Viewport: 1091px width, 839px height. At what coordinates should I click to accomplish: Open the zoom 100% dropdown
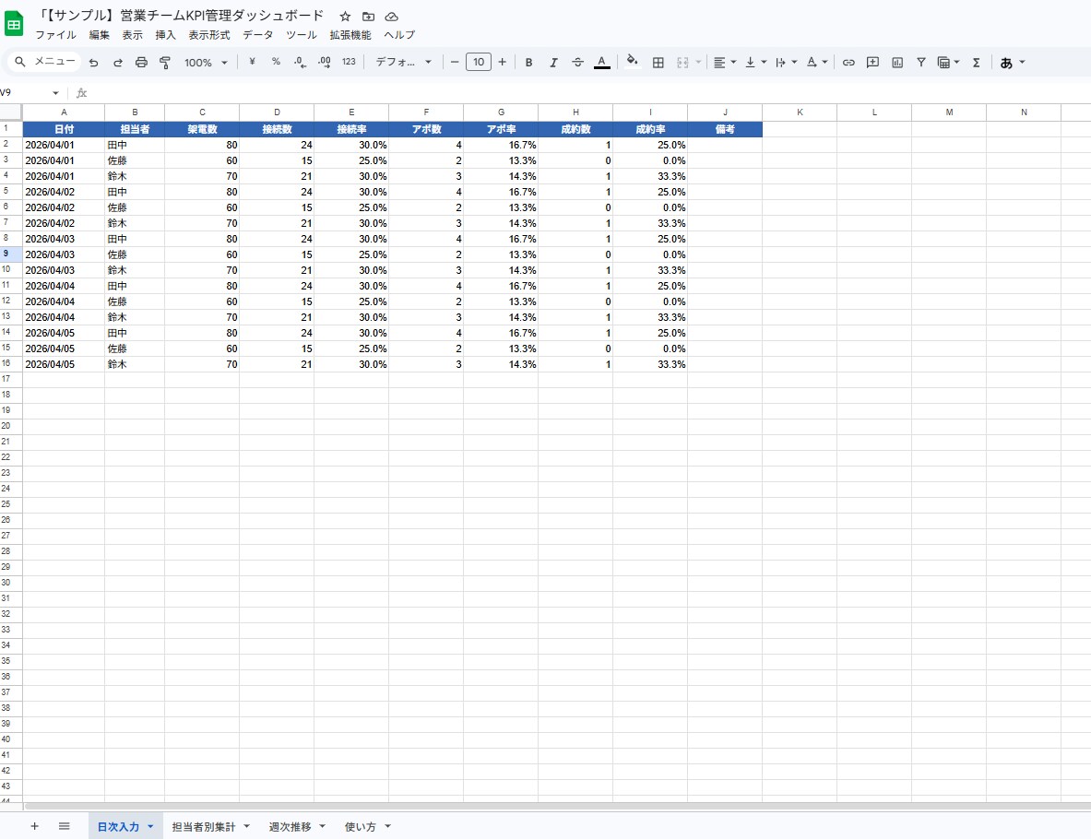[x=205, y=63]
